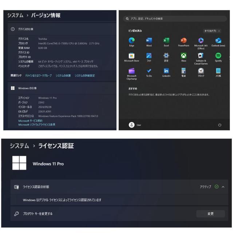Open the Microsoft Store icon
This screenshot has width=233, height=233.
131,56
